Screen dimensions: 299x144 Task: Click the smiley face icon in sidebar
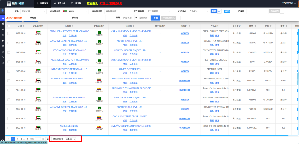pyautogui.click(x=3, y=46)
